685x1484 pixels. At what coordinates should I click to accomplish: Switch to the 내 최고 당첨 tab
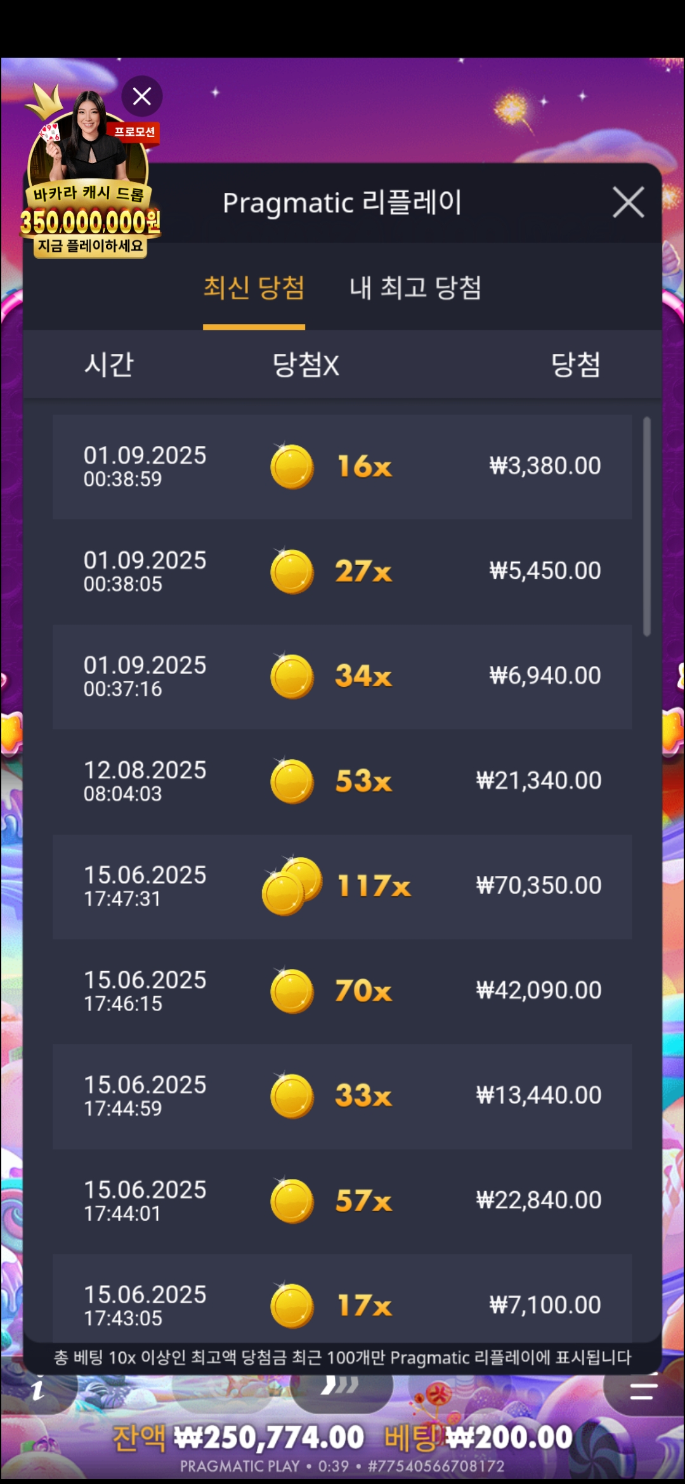click(x=415, y=288)
